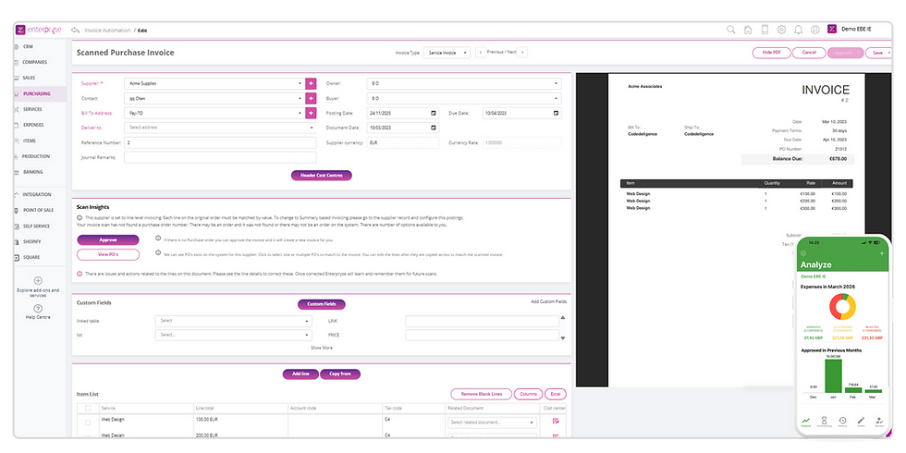Tap Drafts pencil icon on phone
The image size is (906, 453).
coord(861,422)
